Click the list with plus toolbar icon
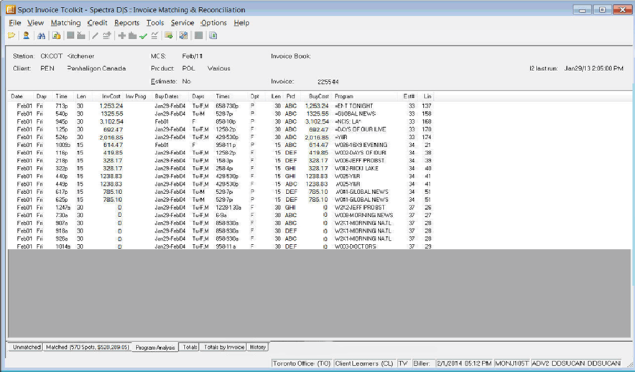 tap(106, 36)
